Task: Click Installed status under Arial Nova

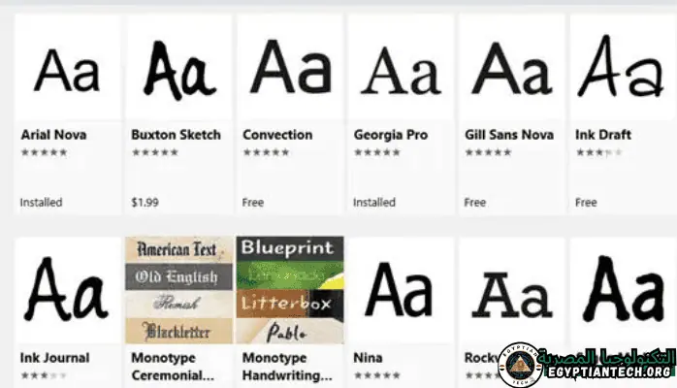Action: pyautogui.click(x=41, y=203)
